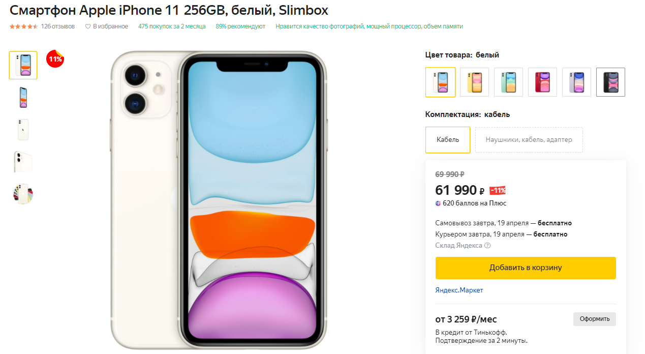Select the green iPhone color option
Viewport: 645px width, 354px height.
click(508, 82)
